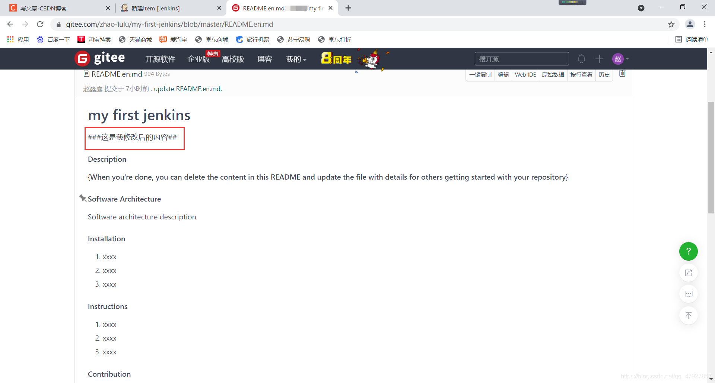Screen dimensions: 715x383
Task: Click the address bar URL
Action: (x=169, y=24)
